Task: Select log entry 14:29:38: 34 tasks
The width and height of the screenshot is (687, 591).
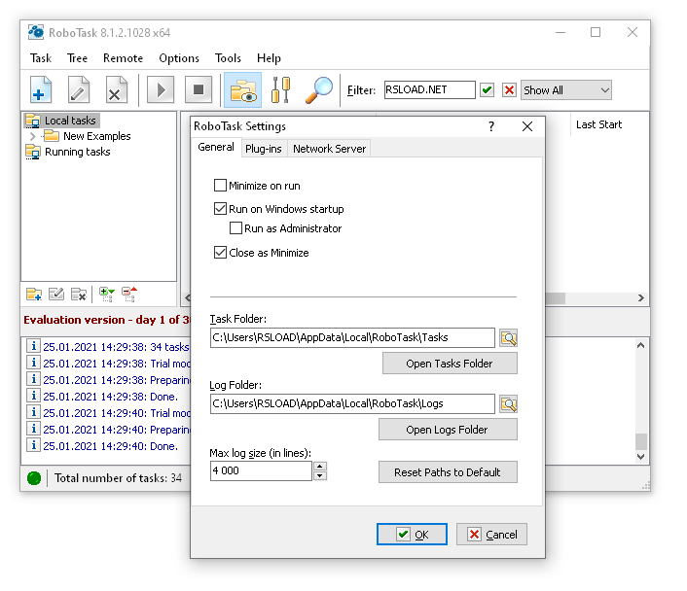Action: [116, 347]
